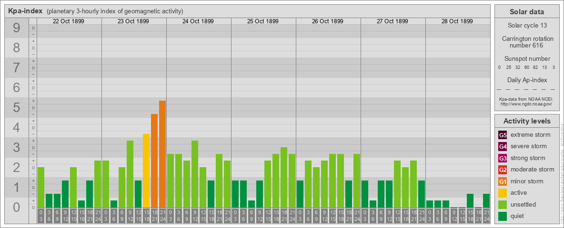The image size is (564, 228).
Task: Click the 24 Oct 1899 date header
Action: tap(198, 21)
